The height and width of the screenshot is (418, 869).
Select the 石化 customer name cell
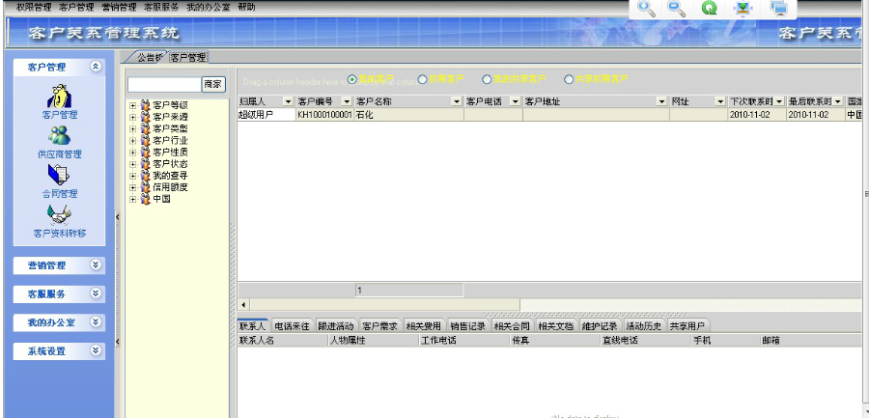[408, 115]
